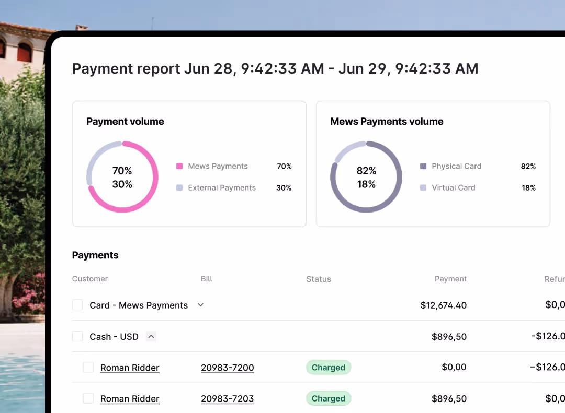Click the Physical Card legend swatch
Viewport: 565px width, 413px height.
tap(423, 166)
